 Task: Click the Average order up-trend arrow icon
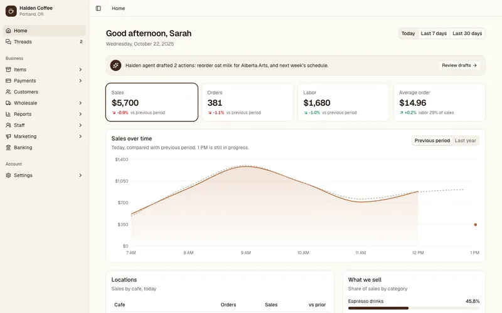[x=402, y=113]
